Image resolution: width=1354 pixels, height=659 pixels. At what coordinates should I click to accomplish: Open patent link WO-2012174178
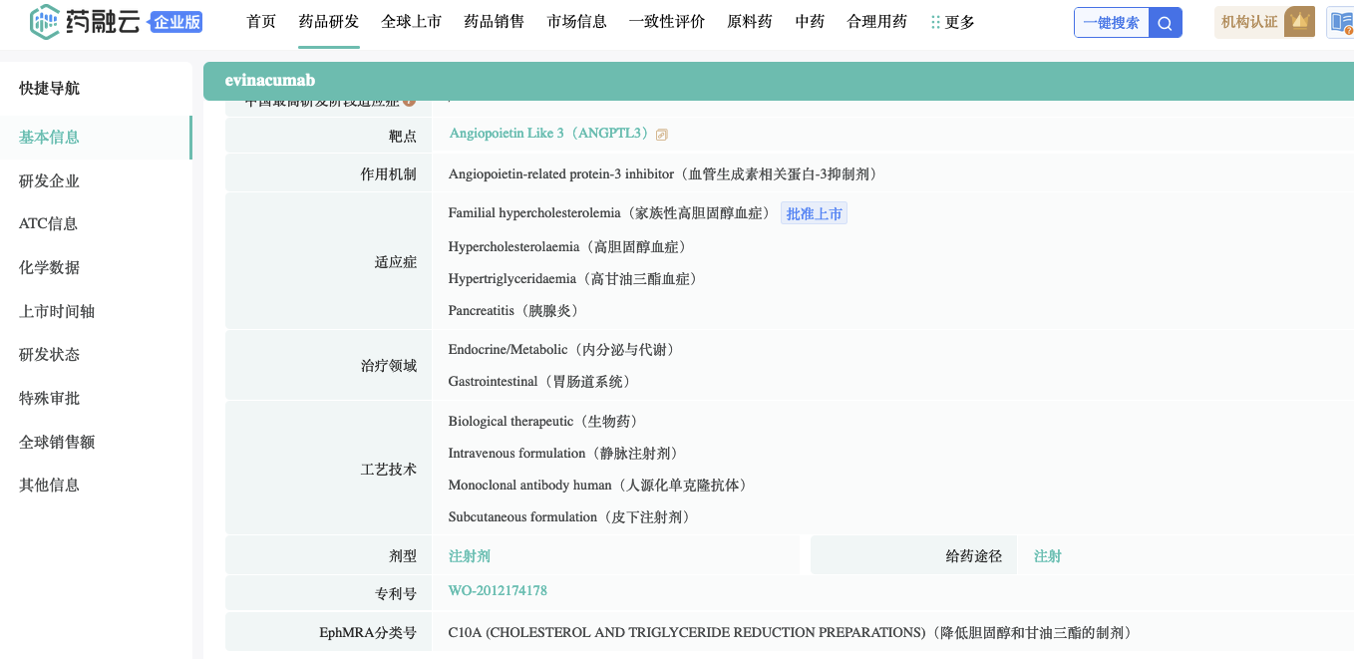[498, 591]
